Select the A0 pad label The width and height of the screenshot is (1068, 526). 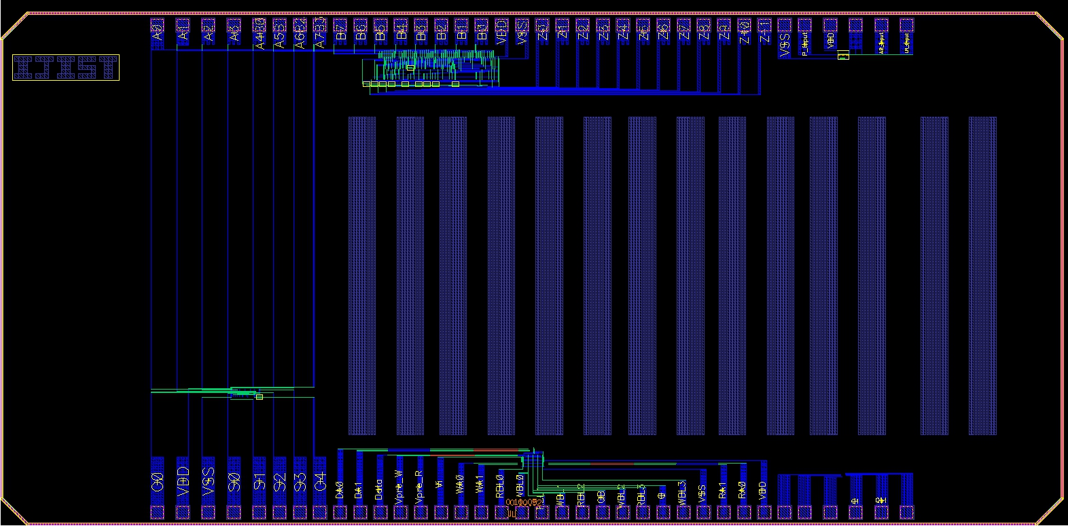[158, 32]
